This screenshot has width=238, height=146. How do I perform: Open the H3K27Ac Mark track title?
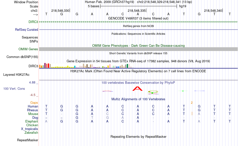pos(138,71)
